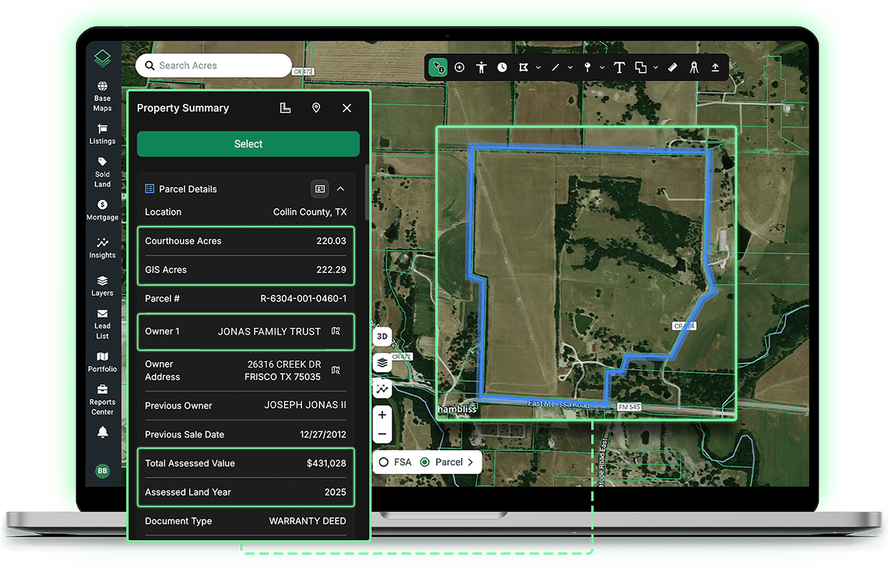Open the Layers sidebar panel
Image resolution: width=889 pixels, height=571 pixels.
[x=102, y=286]
